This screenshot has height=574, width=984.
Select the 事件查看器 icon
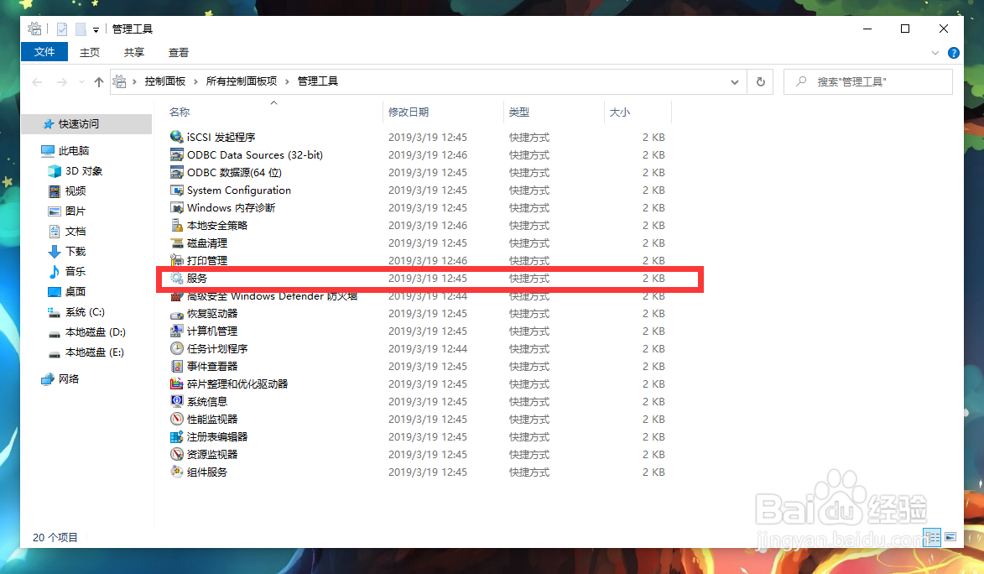[177, 366]
